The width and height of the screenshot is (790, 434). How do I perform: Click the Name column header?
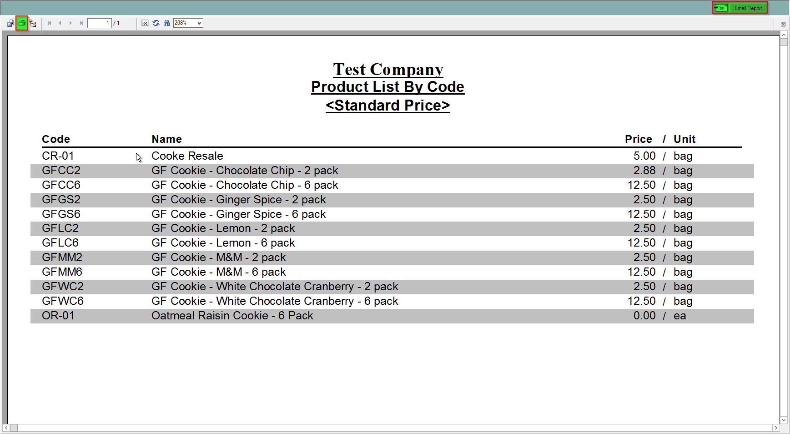point(167,139)
